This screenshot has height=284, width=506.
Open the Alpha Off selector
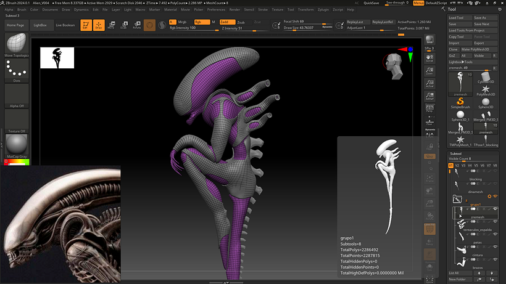pyautogui.click(x=17, y=95)
